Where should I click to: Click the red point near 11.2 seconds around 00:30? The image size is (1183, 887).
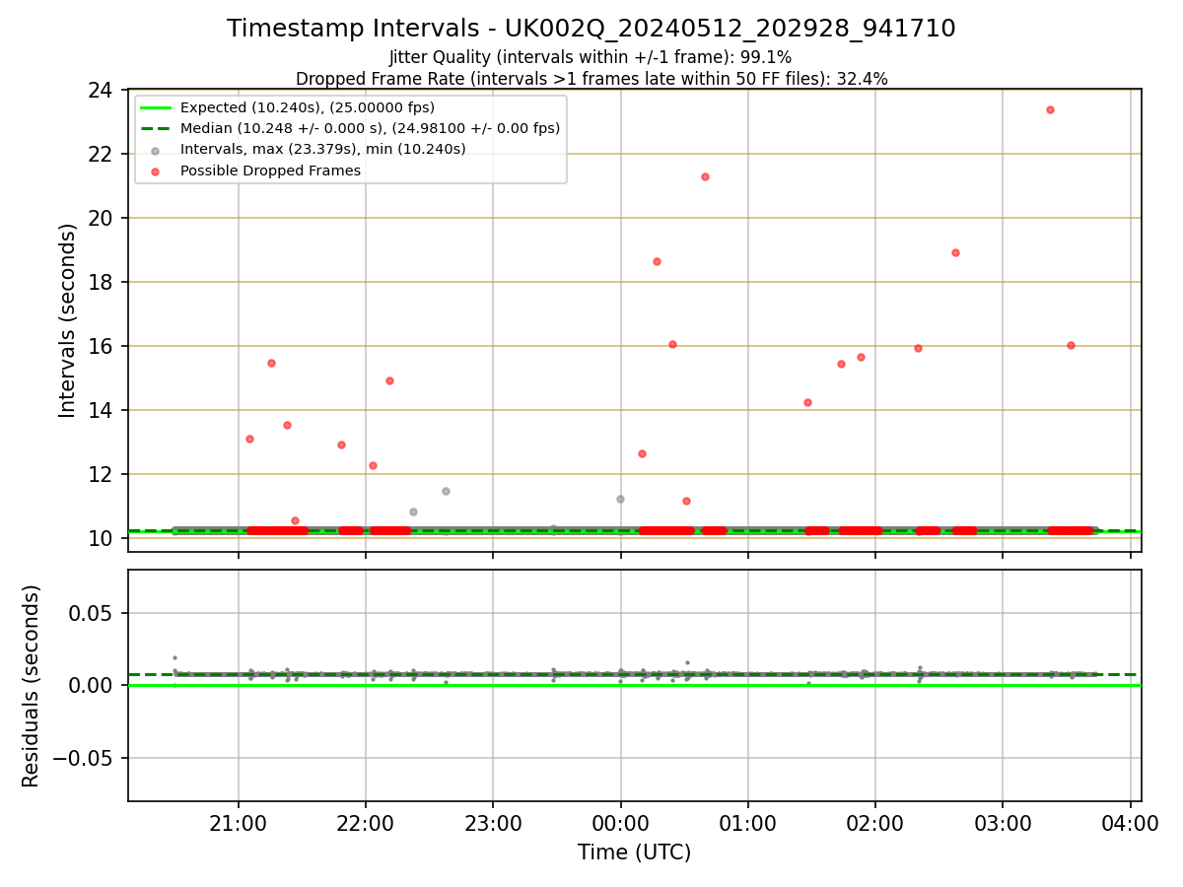[686, 501]
